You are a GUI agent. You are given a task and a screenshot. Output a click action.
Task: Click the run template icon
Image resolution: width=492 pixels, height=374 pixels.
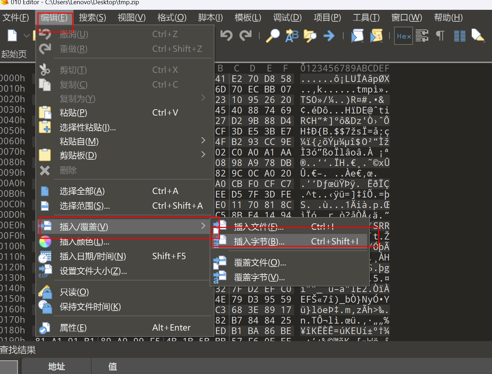click(377, 35)
